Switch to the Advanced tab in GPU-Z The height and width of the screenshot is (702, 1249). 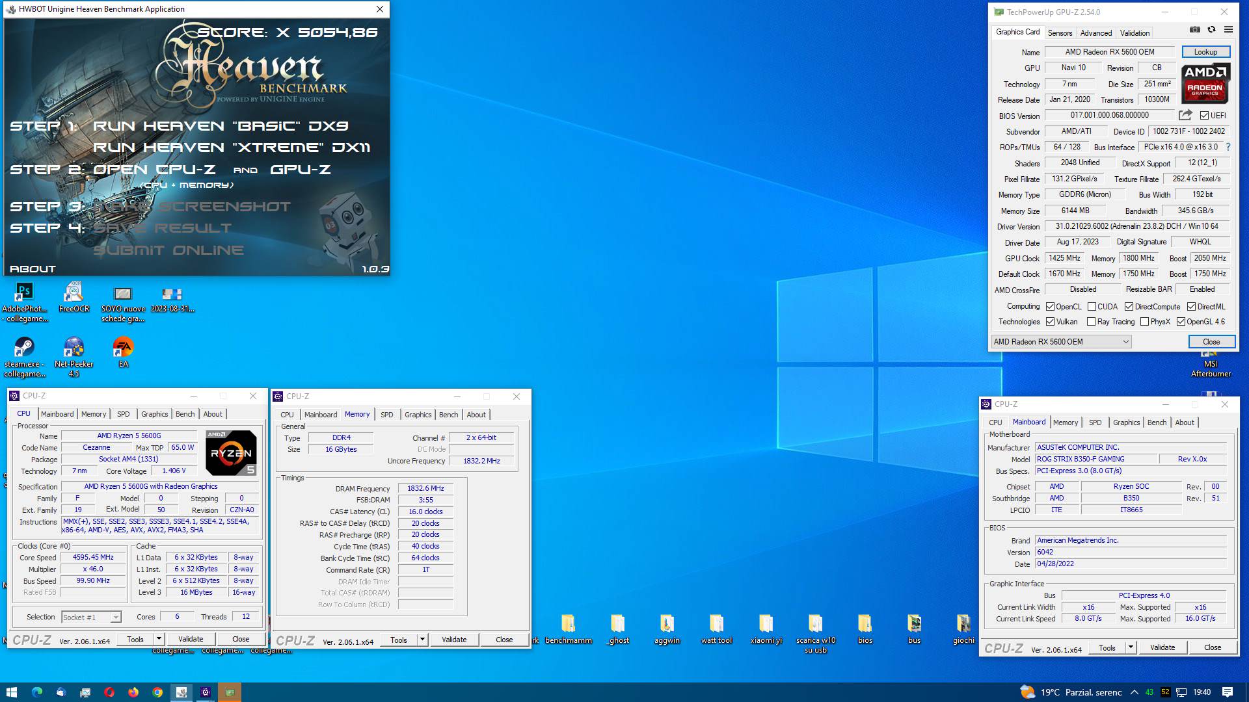pyautogui.click(x=1096, y=32)
